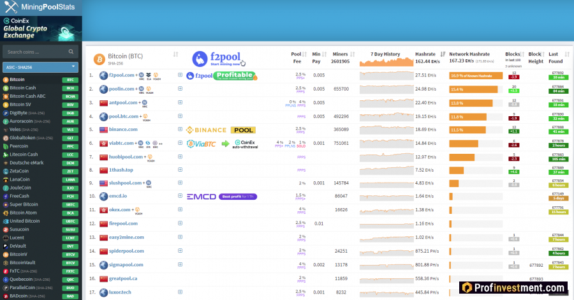Expand details for pool.btc.com row
This screenshot has height=300, width=574.
coord(180,116)
